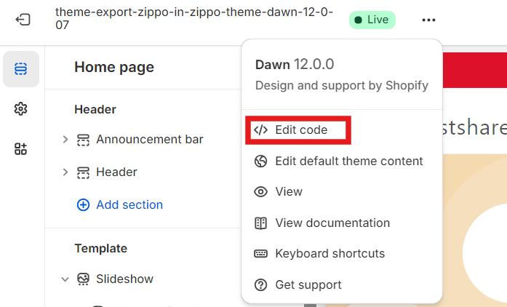This screenshot has width=507, height=307.
Task: Click the Slideshow section icon
Action: tap(83, 279)
